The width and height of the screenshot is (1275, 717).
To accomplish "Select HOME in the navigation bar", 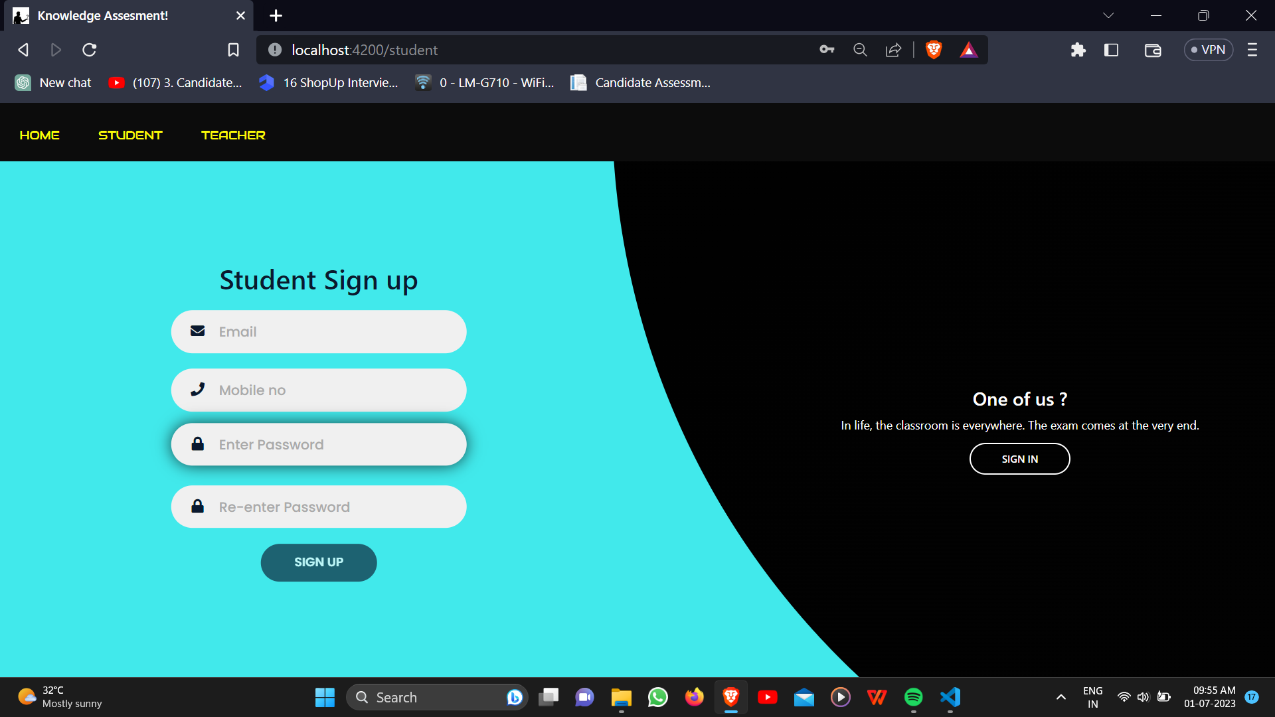I will pos(39,135).
